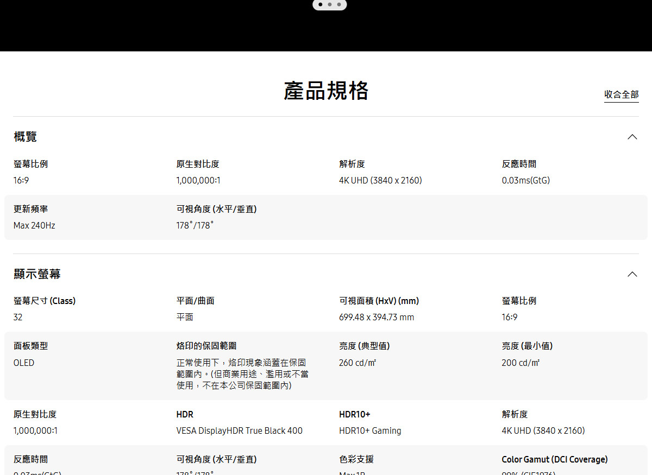Click the 概覽 section heading
Screen dimensions: 652x475
[x=26, y=137]
